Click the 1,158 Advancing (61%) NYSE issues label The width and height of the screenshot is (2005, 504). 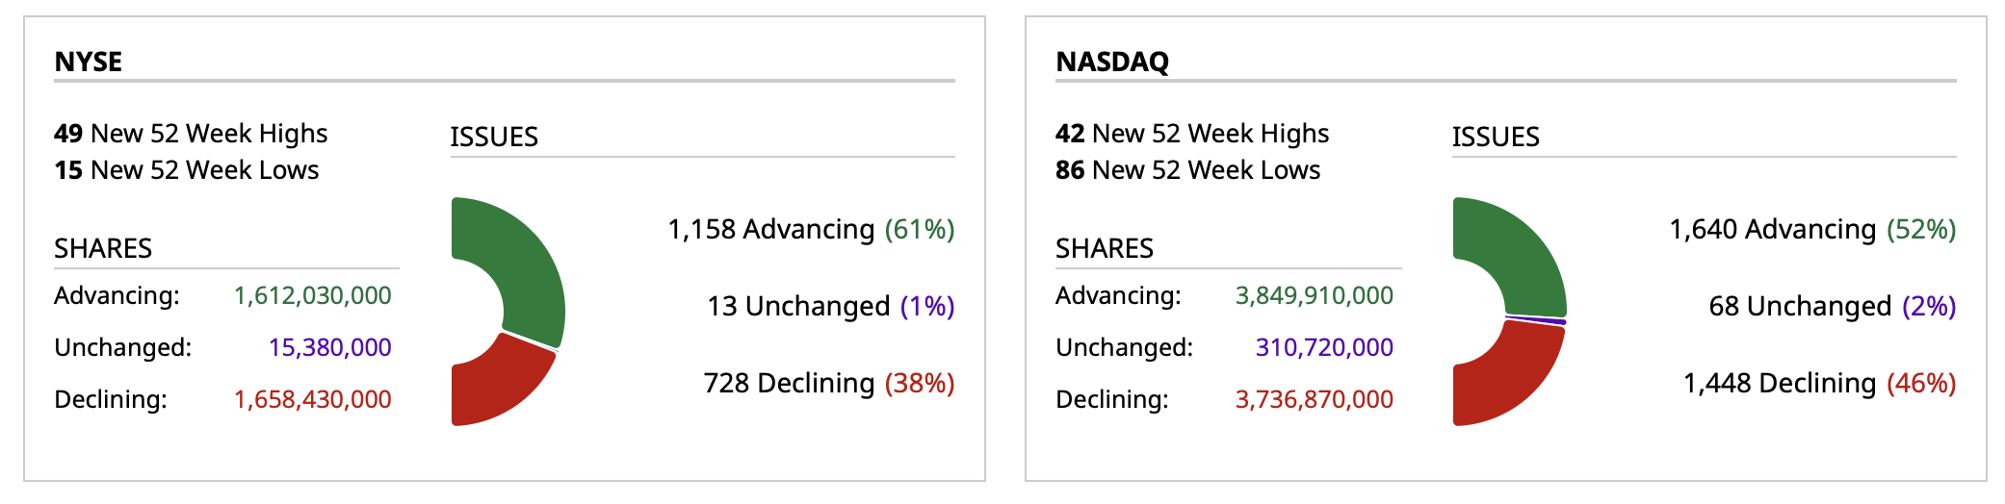coord(811,229)
